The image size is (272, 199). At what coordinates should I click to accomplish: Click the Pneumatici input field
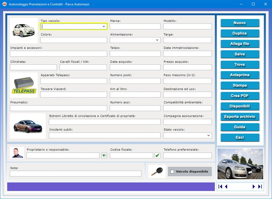[58, 108]
